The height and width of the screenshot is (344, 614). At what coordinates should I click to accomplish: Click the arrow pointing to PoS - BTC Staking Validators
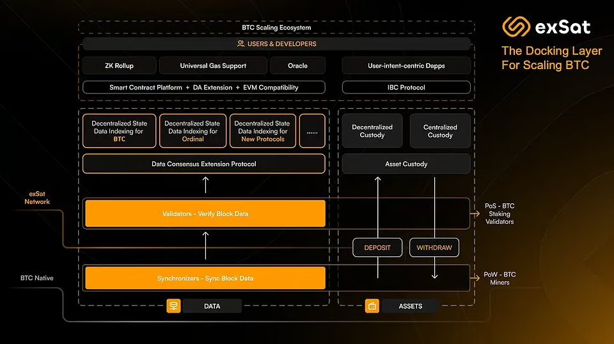tap(476, 214)
